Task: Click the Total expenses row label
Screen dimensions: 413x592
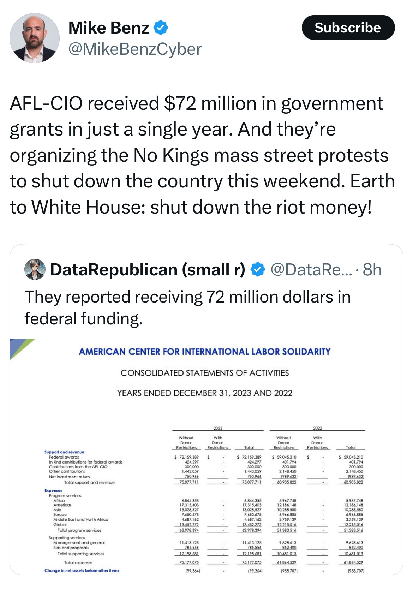Action: coord(78,563)
